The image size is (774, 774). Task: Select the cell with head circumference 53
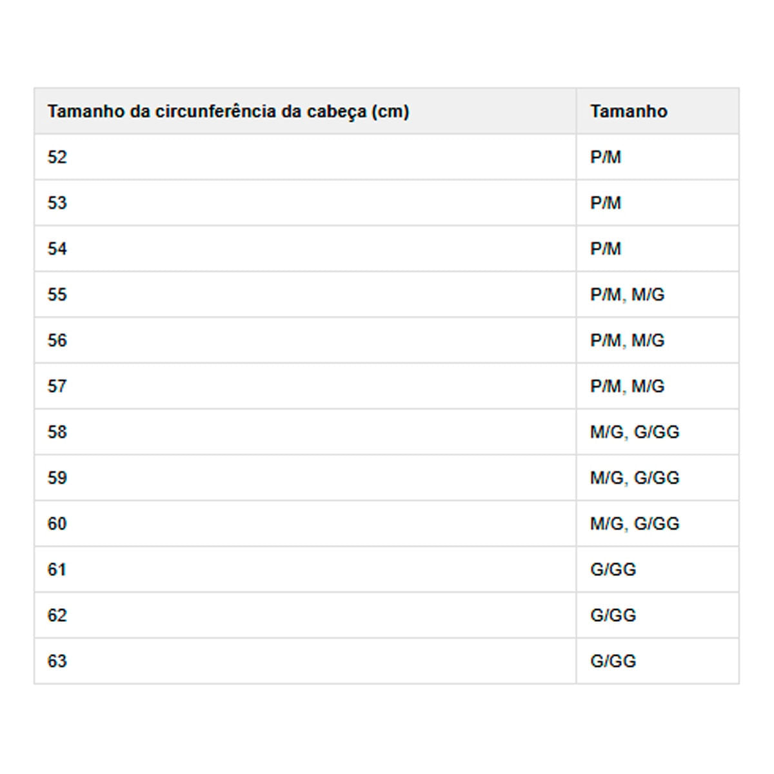click(x=57, y=203)
